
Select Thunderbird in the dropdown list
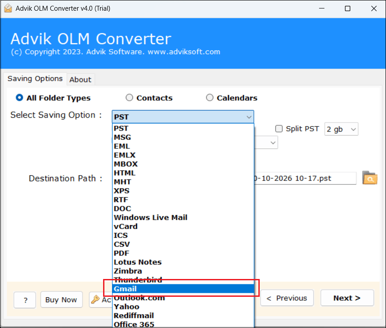(183, 280)
